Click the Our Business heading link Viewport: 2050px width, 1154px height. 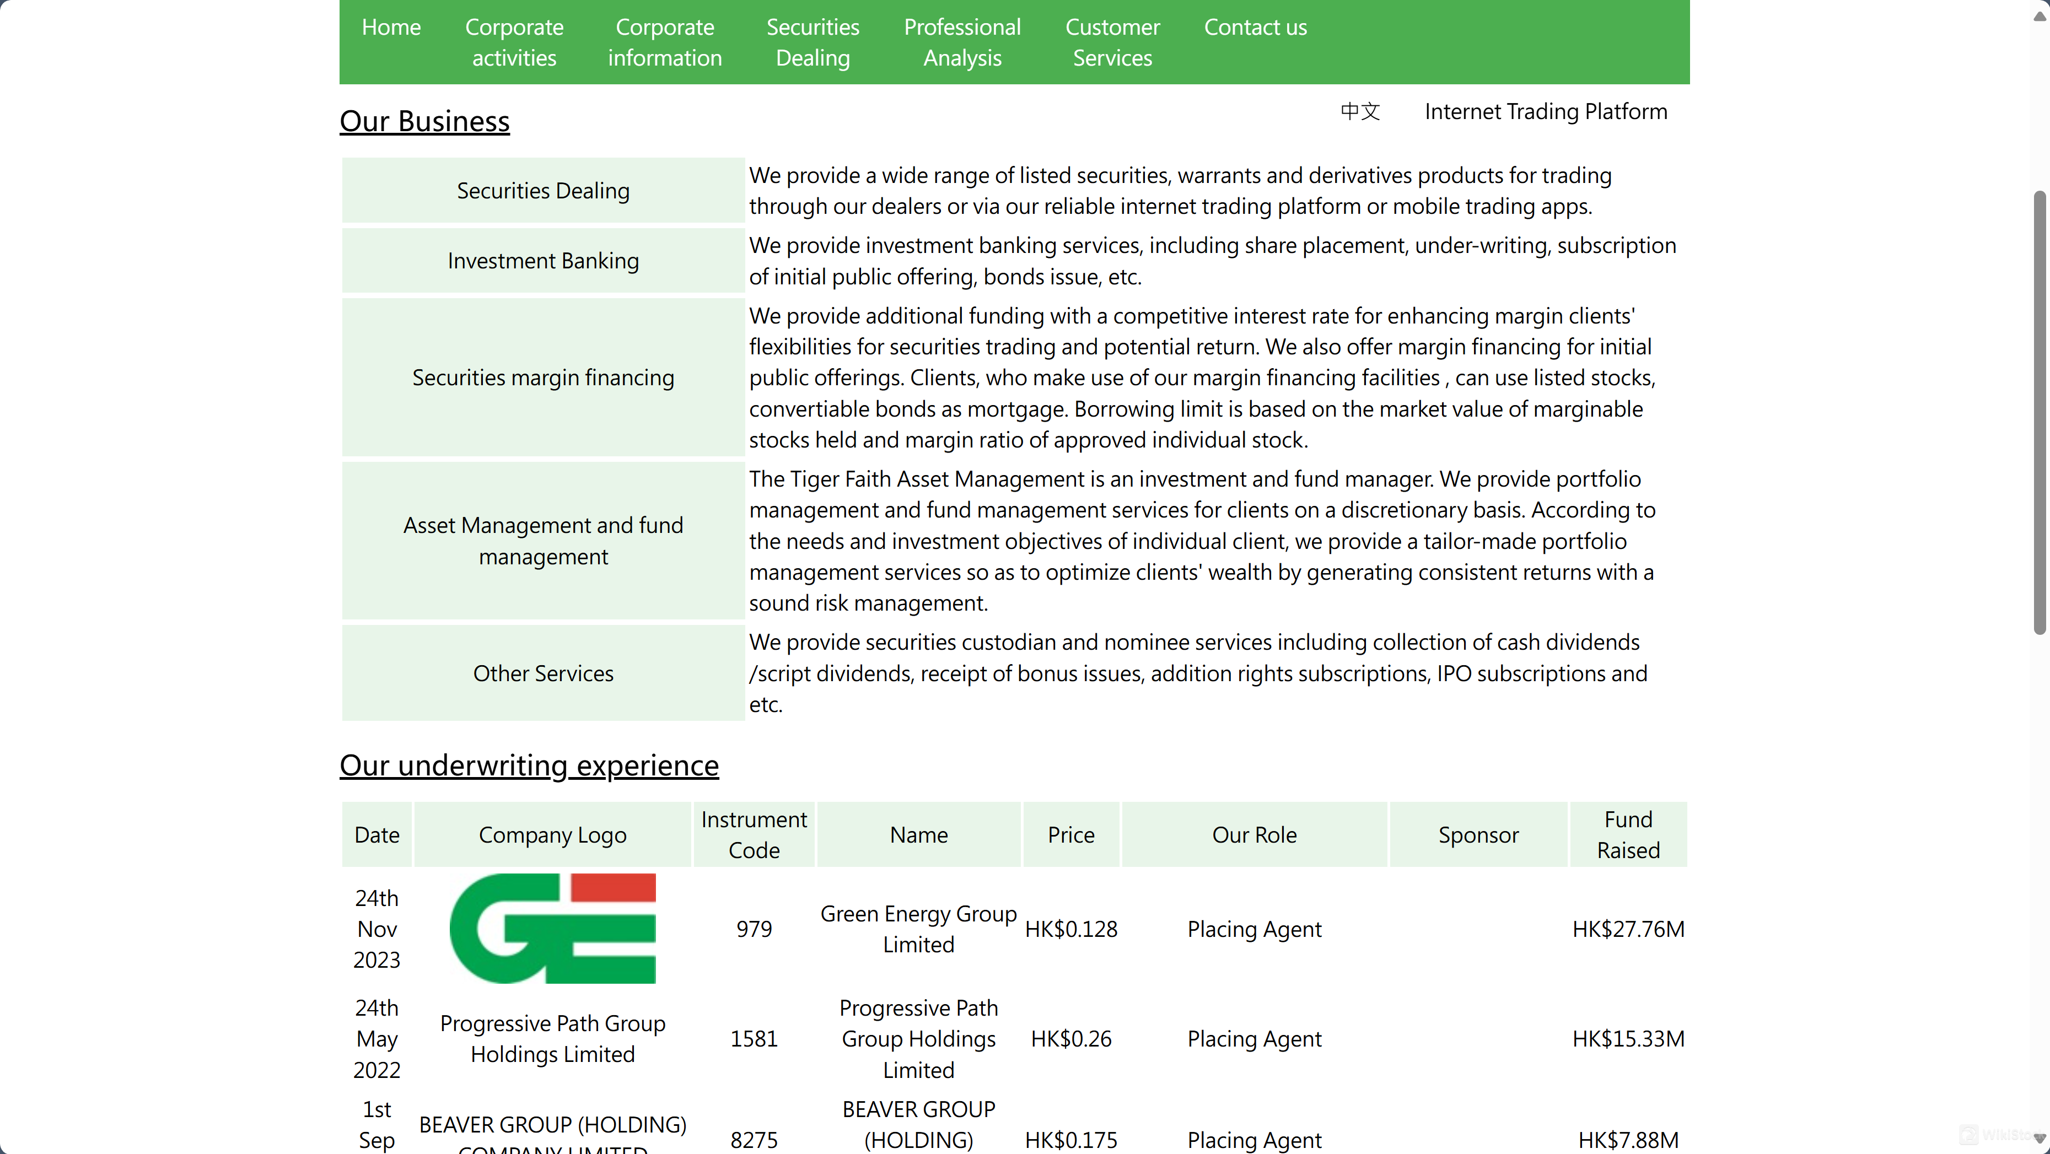click(x=424, y=121)
